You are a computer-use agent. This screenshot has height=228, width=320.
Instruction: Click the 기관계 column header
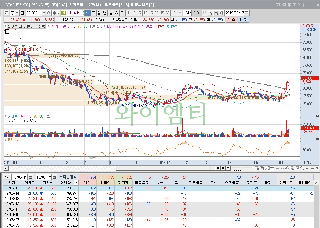123,183
